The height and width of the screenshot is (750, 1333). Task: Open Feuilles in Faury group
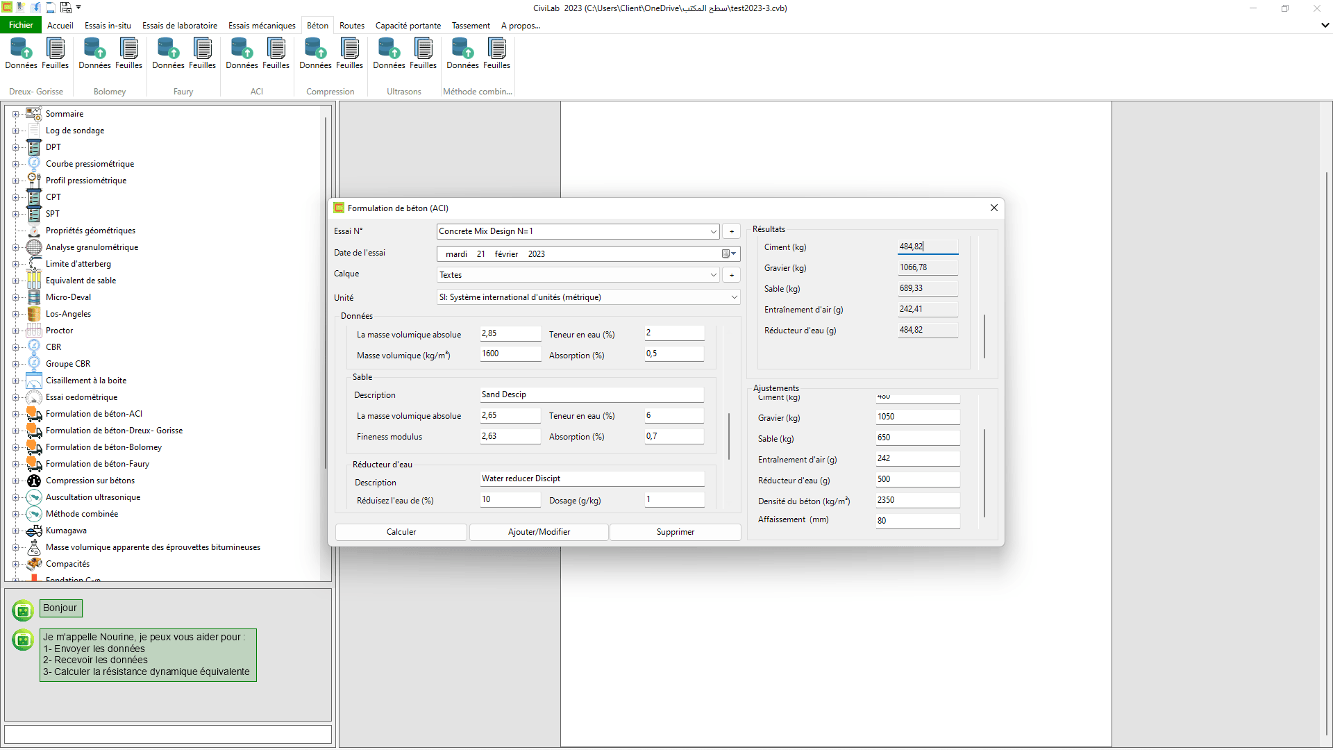[203, 54]
